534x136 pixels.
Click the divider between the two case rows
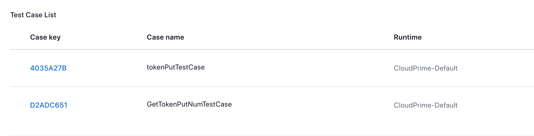pyautogui.click(x=272, y=87)
